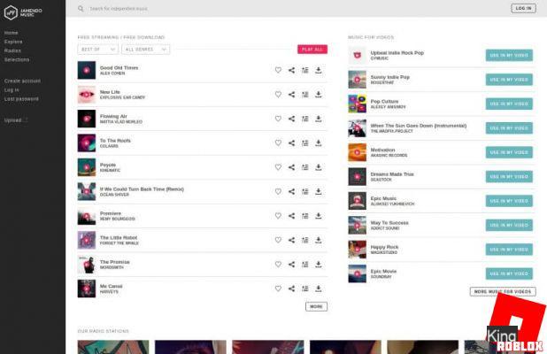Screen dimensions: 547x354
Task: Expand the Upload sidebar item
Action: pos(16,119)
